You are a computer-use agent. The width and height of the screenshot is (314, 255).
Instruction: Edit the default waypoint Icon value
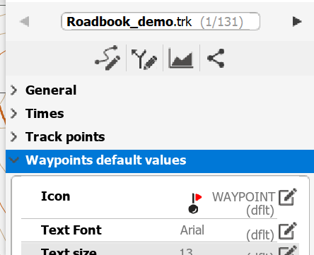click(288, 197)
